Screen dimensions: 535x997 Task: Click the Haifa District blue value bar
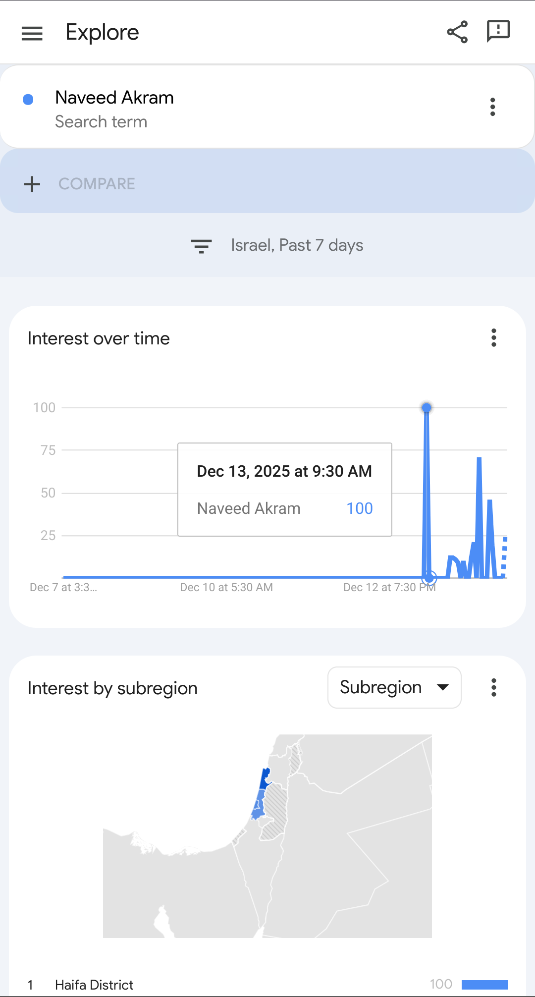[484, 985]
